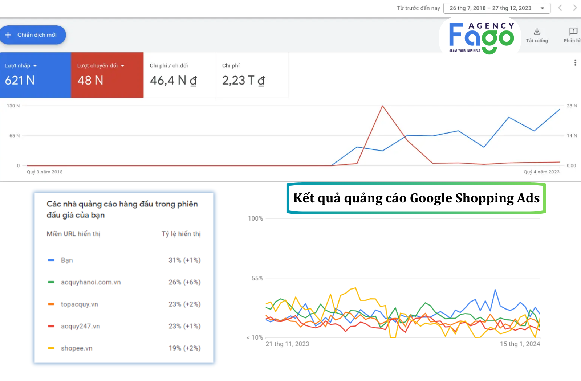Go to previous date range arrow
This screenshot has width=581, height=381.
(x=560, y=8)
